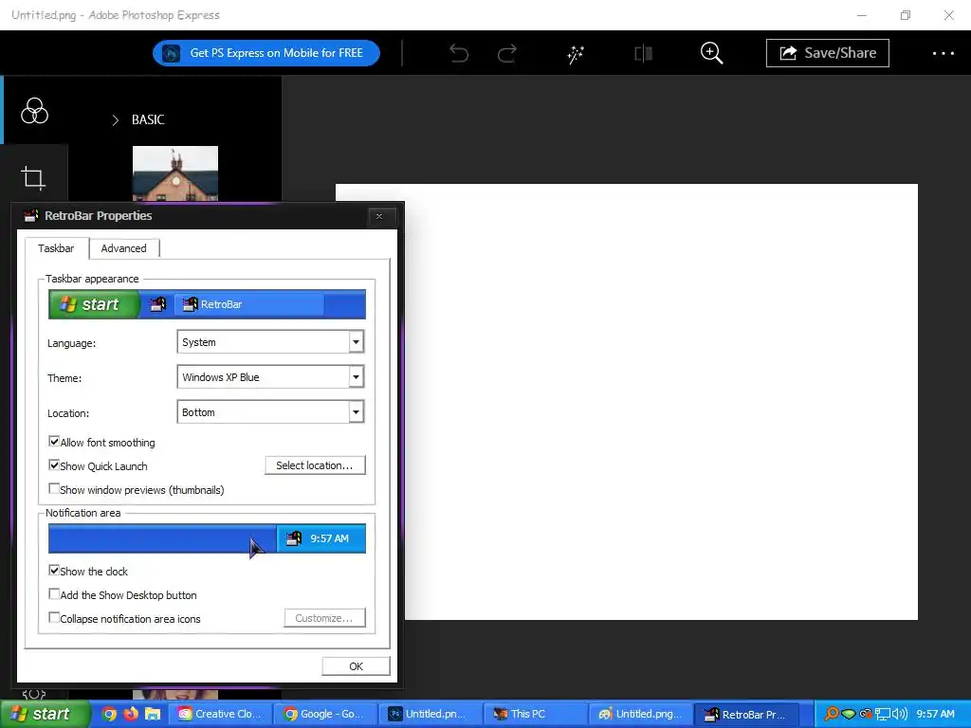Open the Theme dropdown showing Windows XP Blue

point(270,377)
